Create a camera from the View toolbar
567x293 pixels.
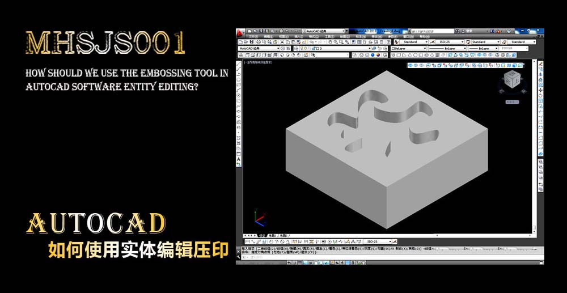pyautogui.click(x=306, y=55)
